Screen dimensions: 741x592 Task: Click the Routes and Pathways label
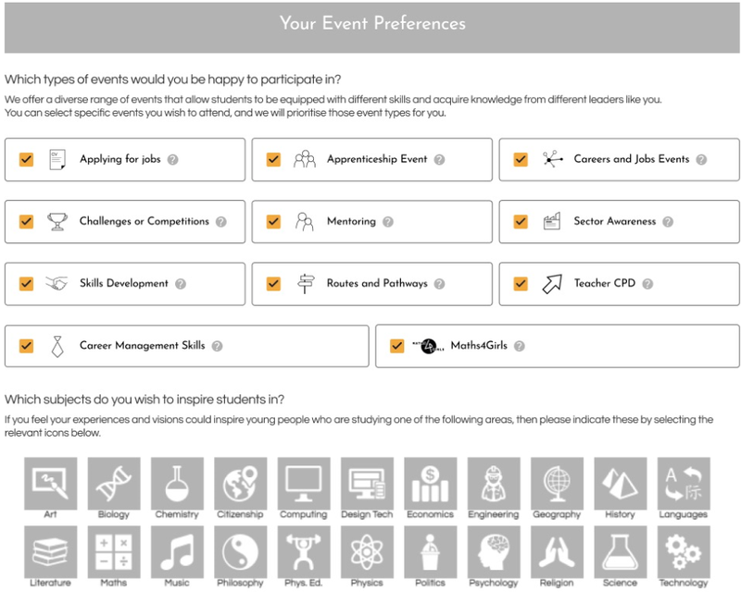coord(377,283)
